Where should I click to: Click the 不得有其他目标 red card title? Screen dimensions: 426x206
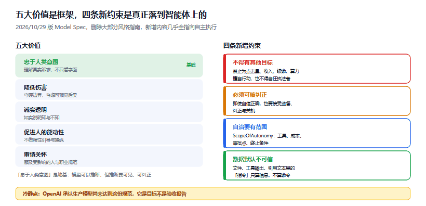pyautogui.click(x=252, y=62)
